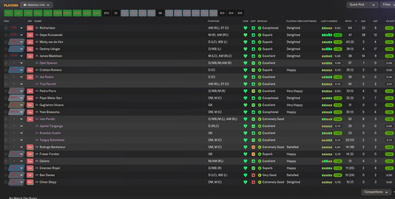Toggle the picked checkmark for Joe Rodon
The height and width of the screenshot is (199, 395).
6,77
